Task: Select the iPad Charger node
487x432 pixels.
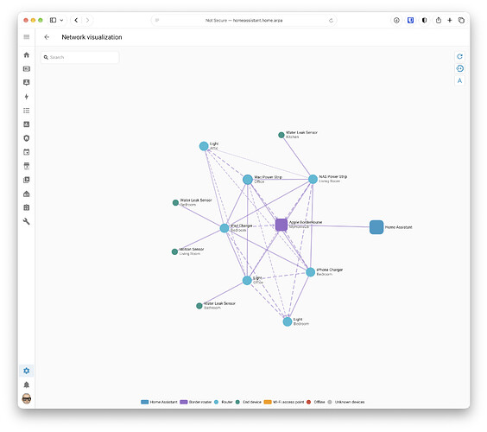Action: pos(225,228)
